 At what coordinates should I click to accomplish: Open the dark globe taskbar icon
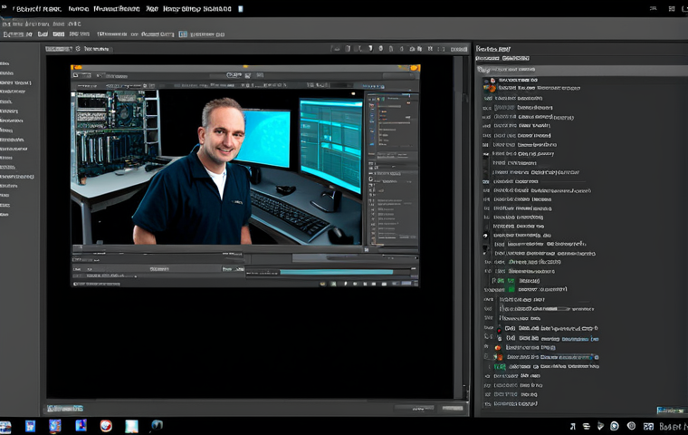point(157,425)
